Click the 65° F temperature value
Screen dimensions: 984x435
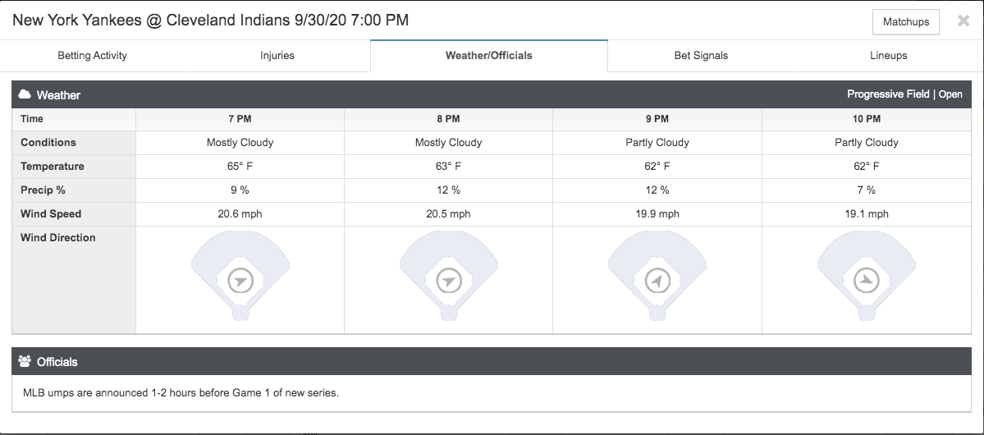click(x=240, y=167)
